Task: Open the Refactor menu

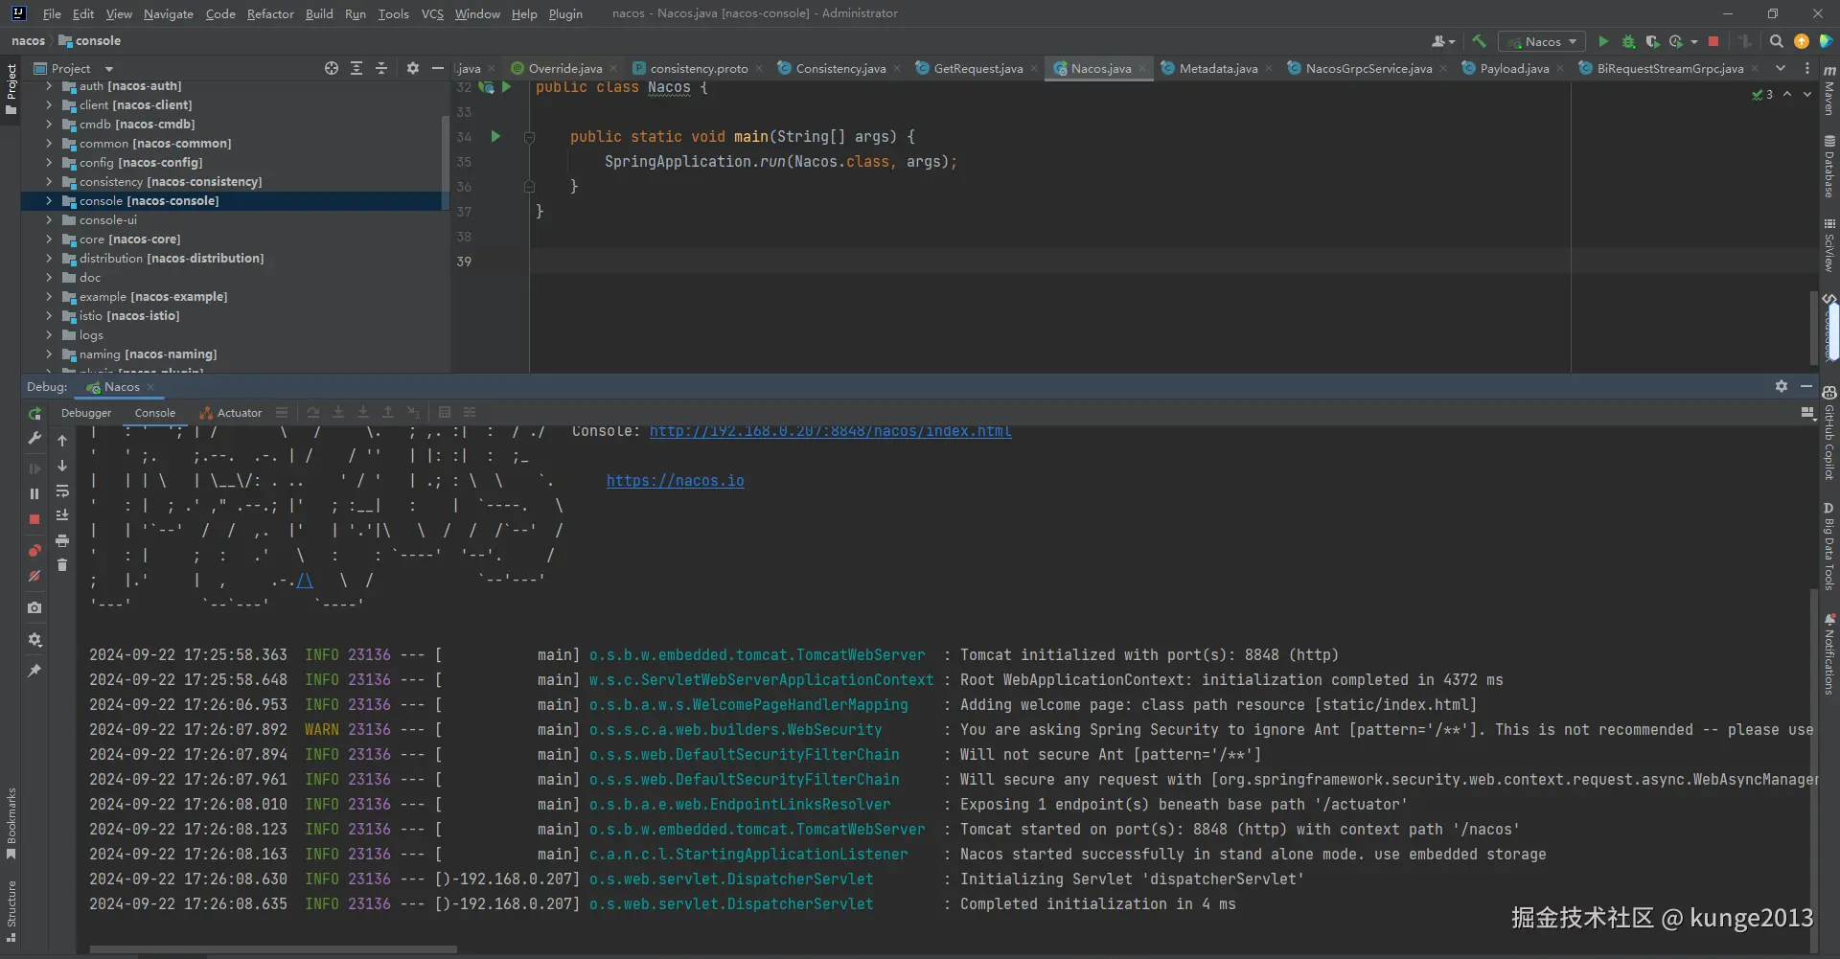Action: [x=270, y=13]
